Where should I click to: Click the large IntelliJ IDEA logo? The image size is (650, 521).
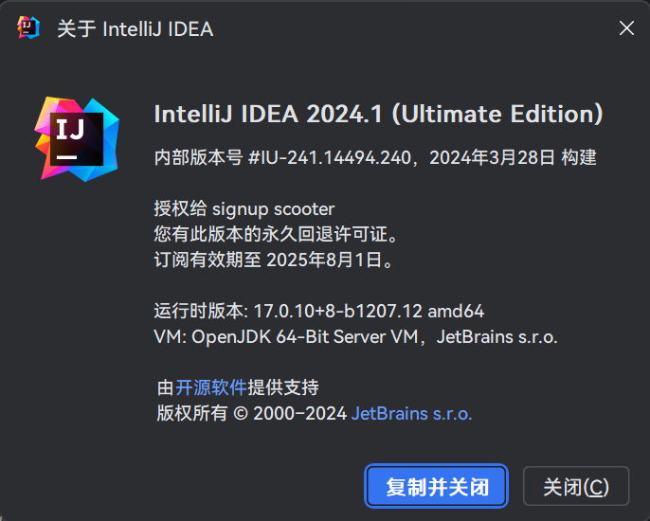(x=78, y=138)
